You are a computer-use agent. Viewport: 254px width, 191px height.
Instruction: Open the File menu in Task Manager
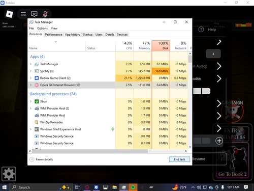click(x=31, y=28)
